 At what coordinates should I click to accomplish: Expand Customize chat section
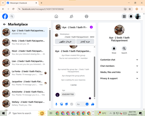pyautogui.click(x=119, y=60)
